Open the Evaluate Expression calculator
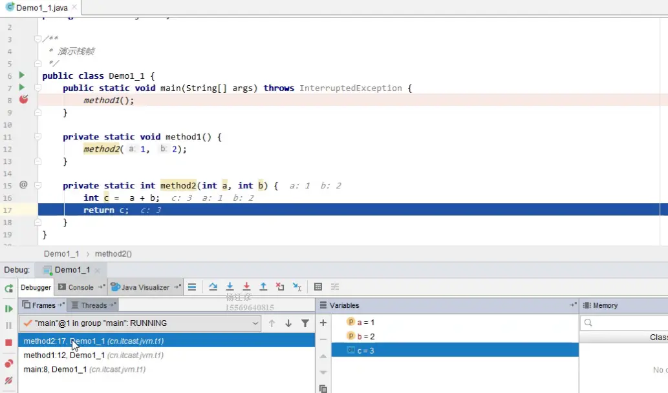Screen dimensions: 668x393 [318, 287]
